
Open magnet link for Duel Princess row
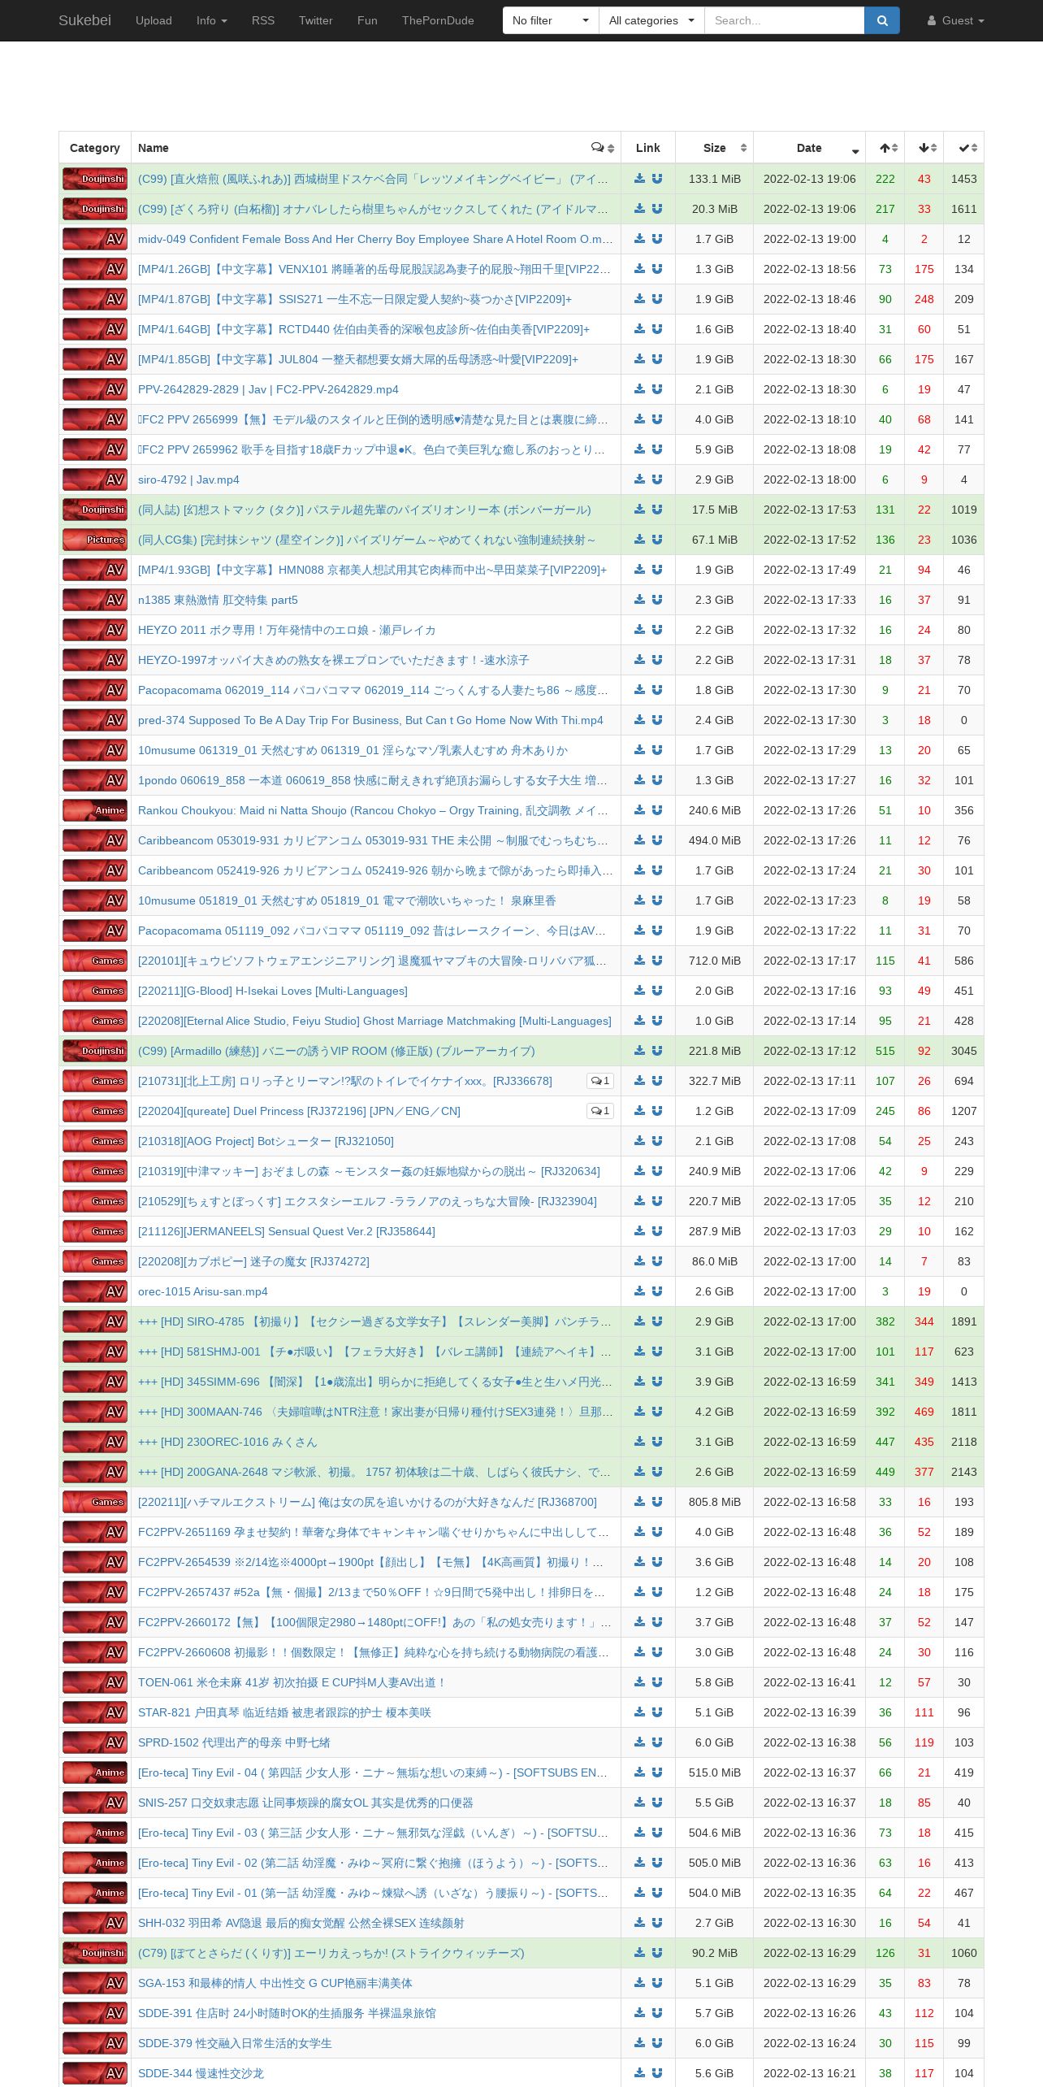[x=657, y=1111]
